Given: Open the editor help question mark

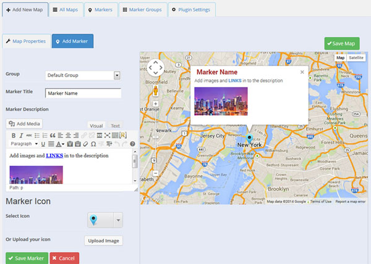Looking at the screenshot, I should click(132, 144).
